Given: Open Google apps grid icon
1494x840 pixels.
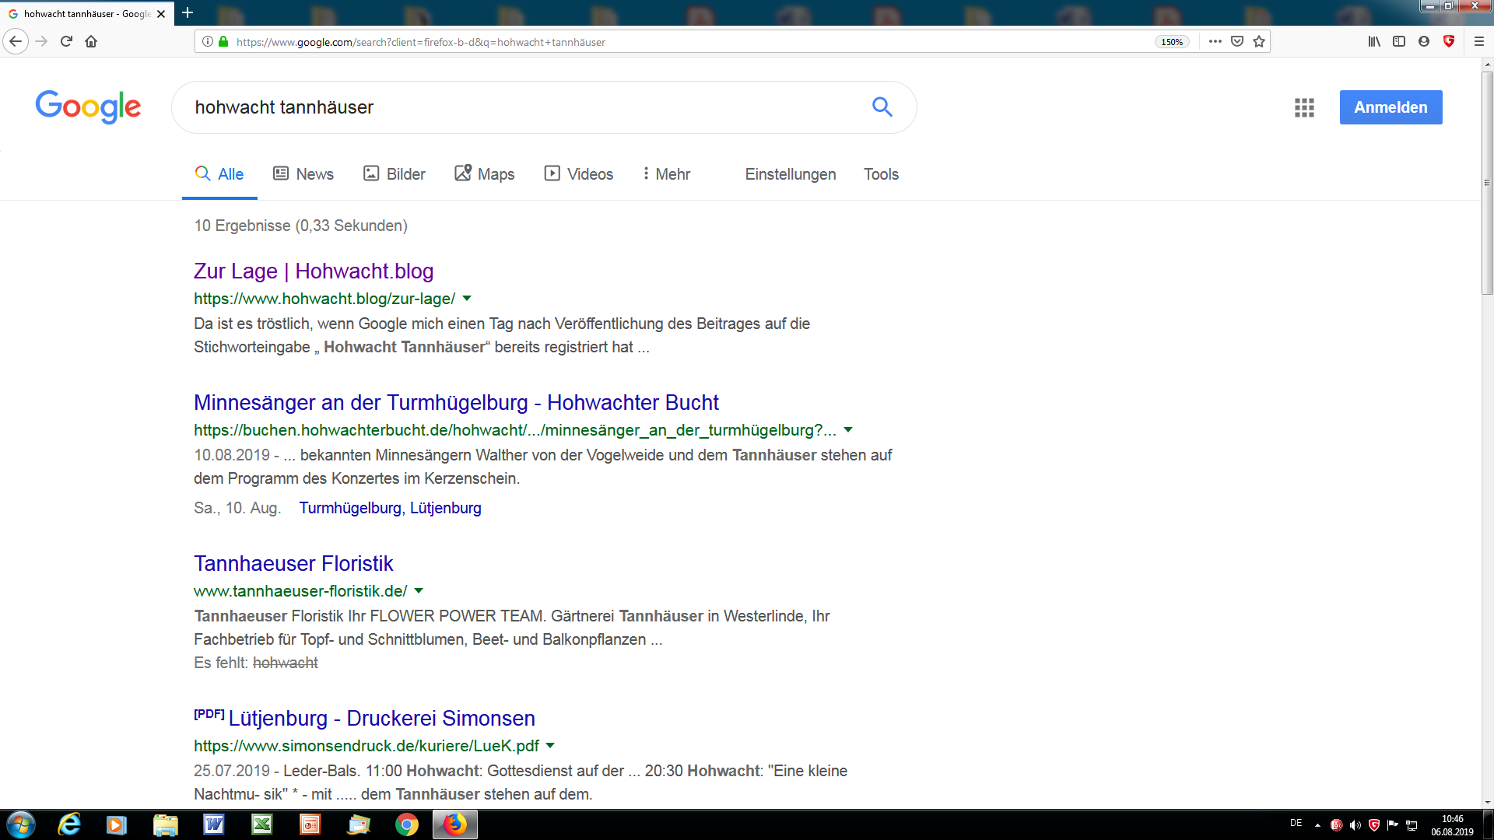Looking at the screenshot, I should tap(1304, 107).
